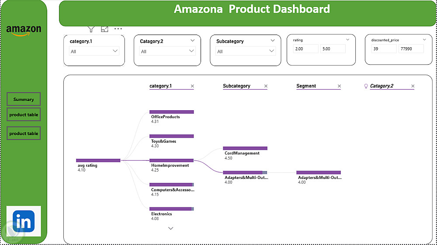Click the chevron on the rating slicer header
The image size is (437, 245).
click(348, 40)
